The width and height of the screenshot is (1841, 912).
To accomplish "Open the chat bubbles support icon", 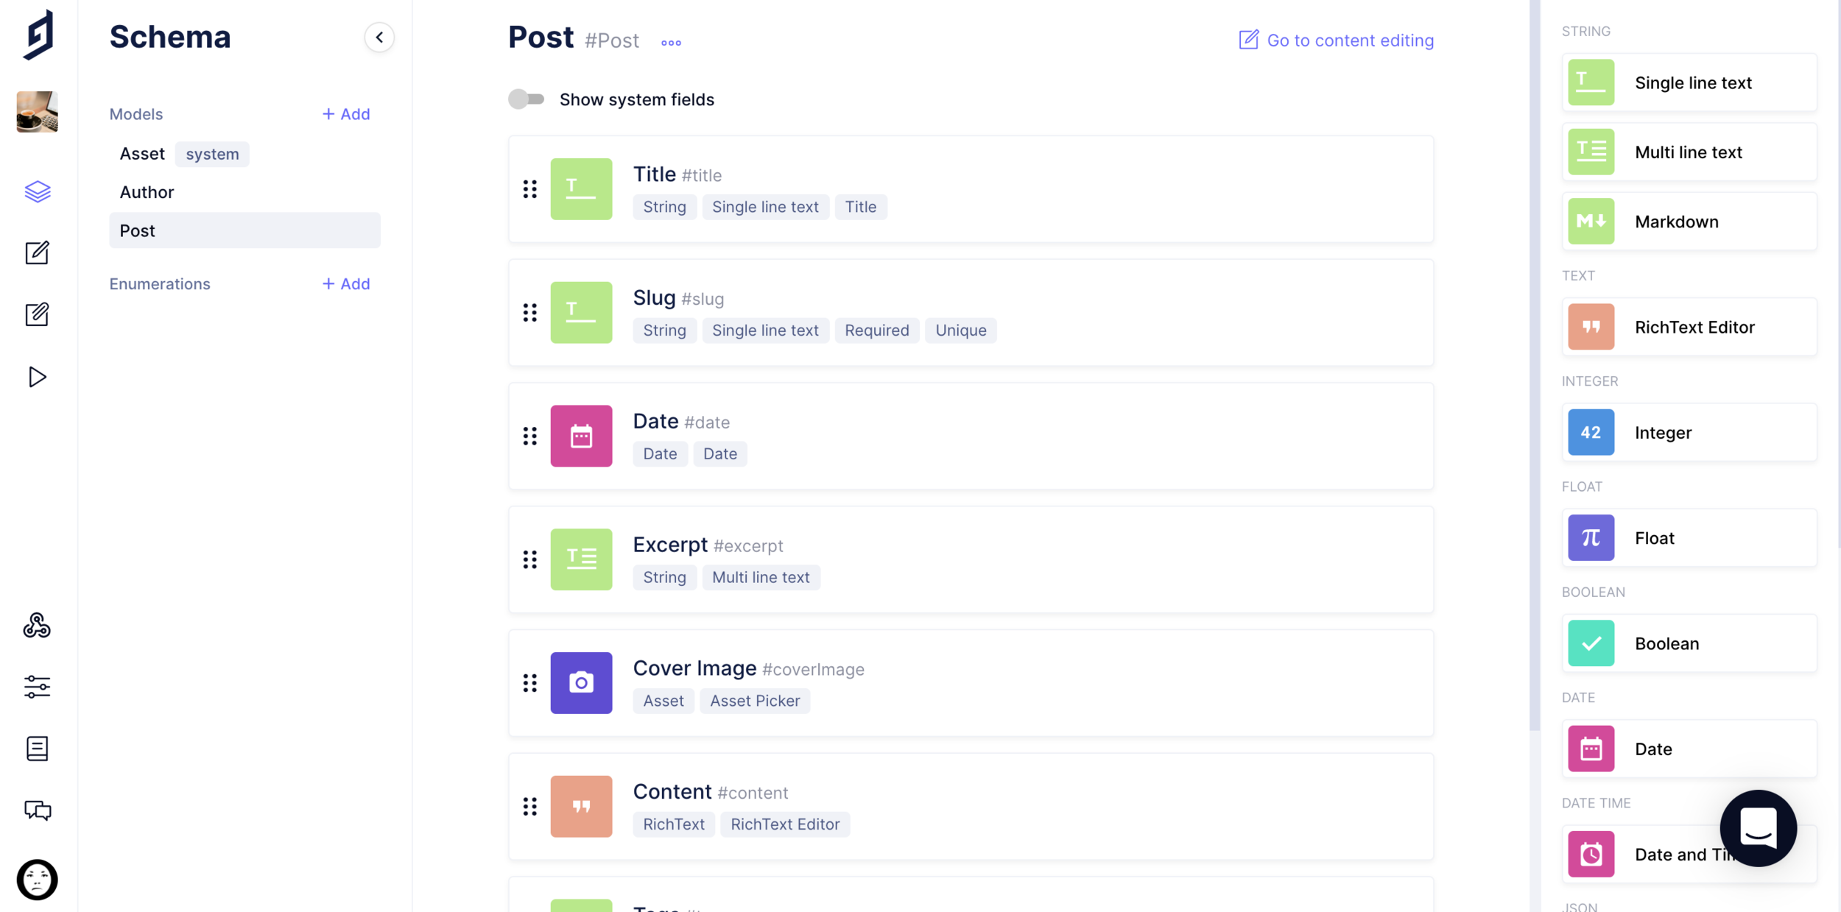I will point(37,810).
